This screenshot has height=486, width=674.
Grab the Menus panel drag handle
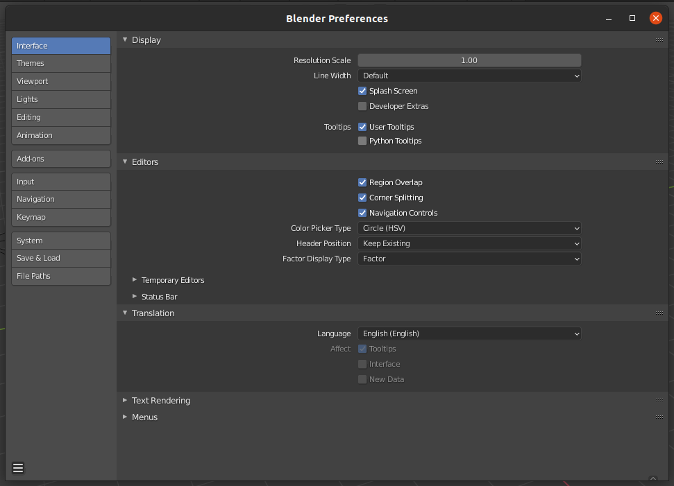659,417
